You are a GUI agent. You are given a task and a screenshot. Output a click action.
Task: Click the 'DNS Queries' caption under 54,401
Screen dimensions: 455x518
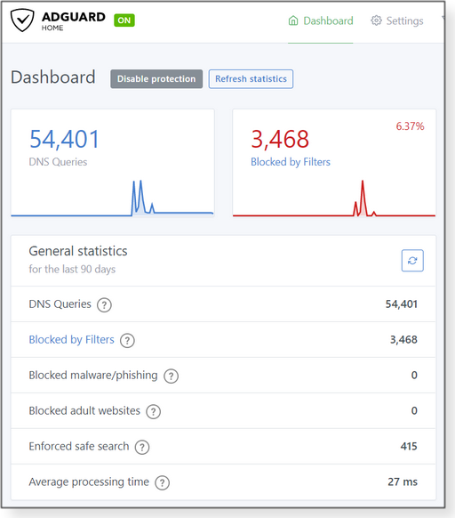(x=58, y=162)
